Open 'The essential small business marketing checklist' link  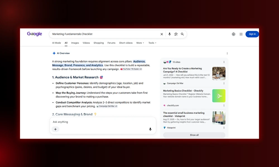click(184, 114)
